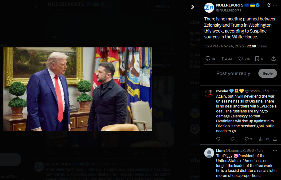Click the Reply button
The width and height of the screenshot is (281, 180).
(268, 73)
